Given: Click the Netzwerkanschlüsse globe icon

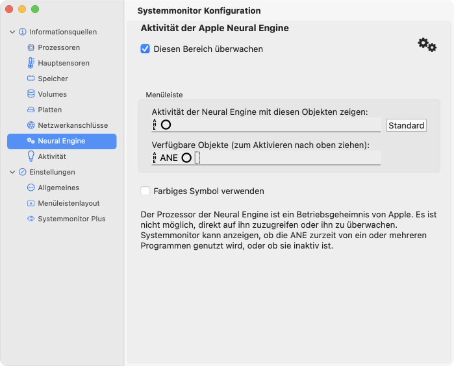Looking at the screenshot, I should tap(31, 125).
